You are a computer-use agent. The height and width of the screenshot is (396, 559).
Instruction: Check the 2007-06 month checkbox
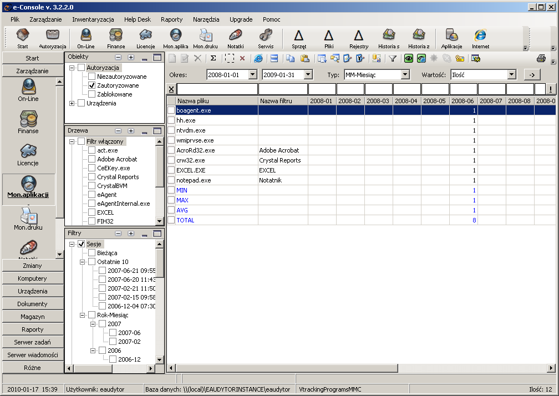coord(113,333)
